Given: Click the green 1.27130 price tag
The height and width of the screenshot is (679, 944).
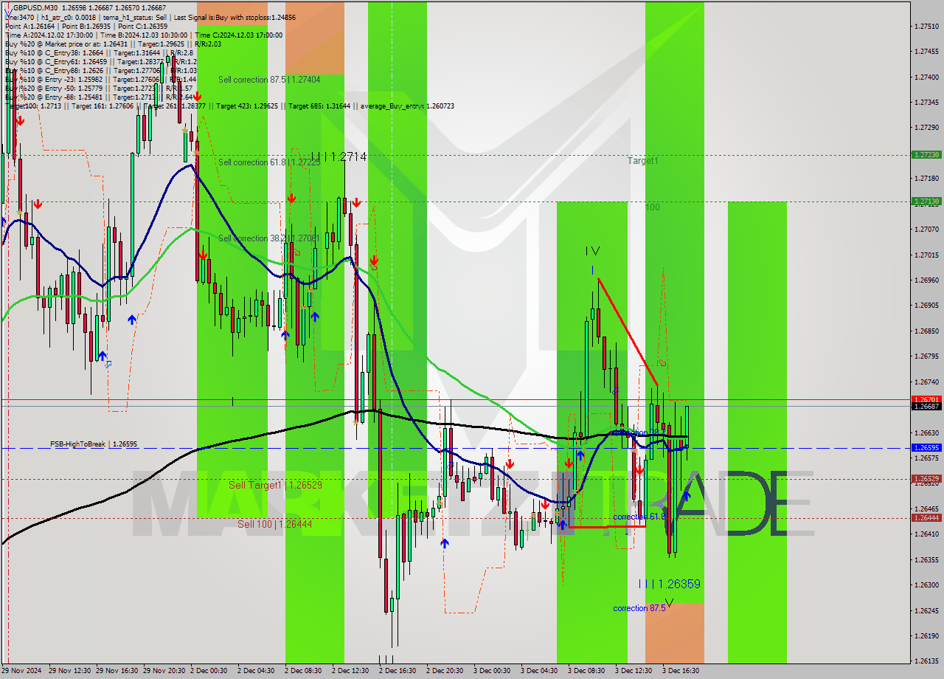Looking at the screenshot, I should [x=926, y=201].
